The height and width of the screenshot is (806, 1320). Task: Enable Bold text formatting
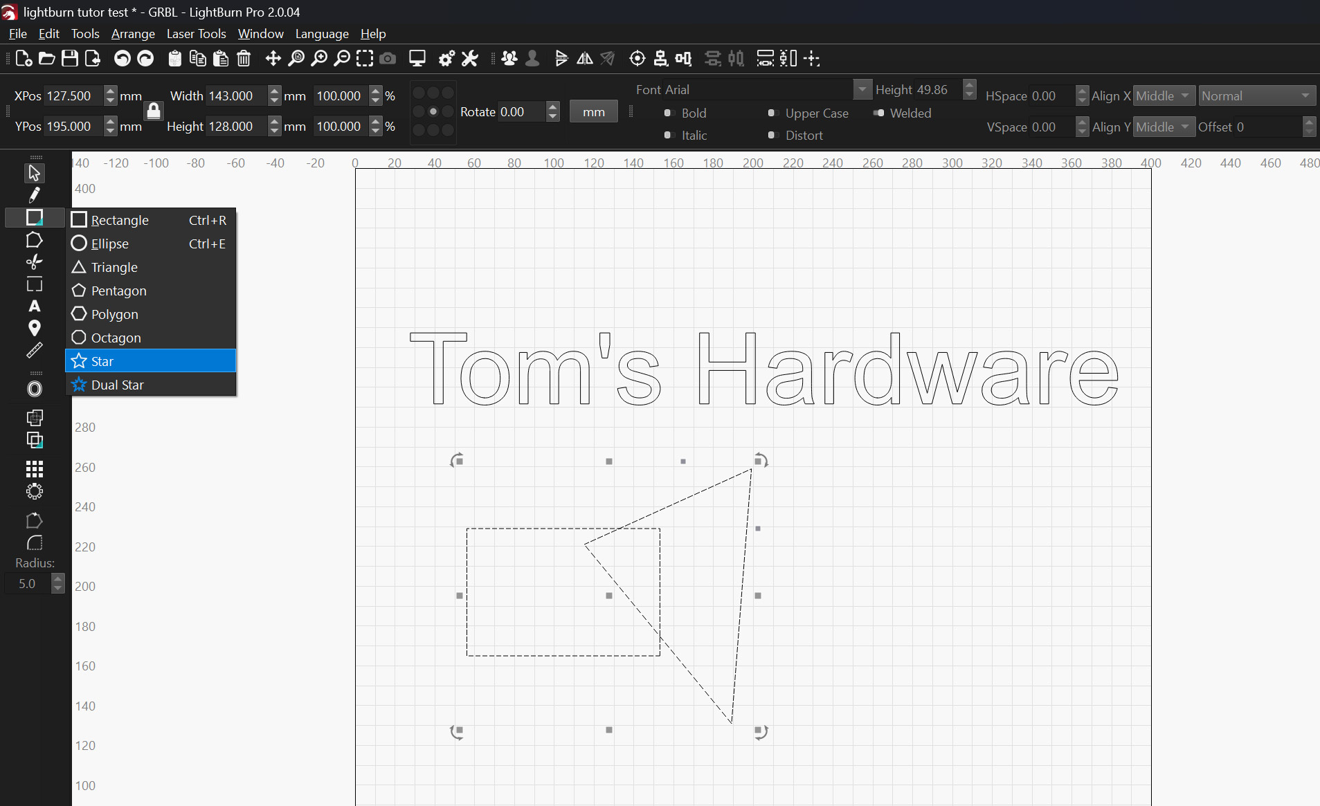(x=668, y=113)
